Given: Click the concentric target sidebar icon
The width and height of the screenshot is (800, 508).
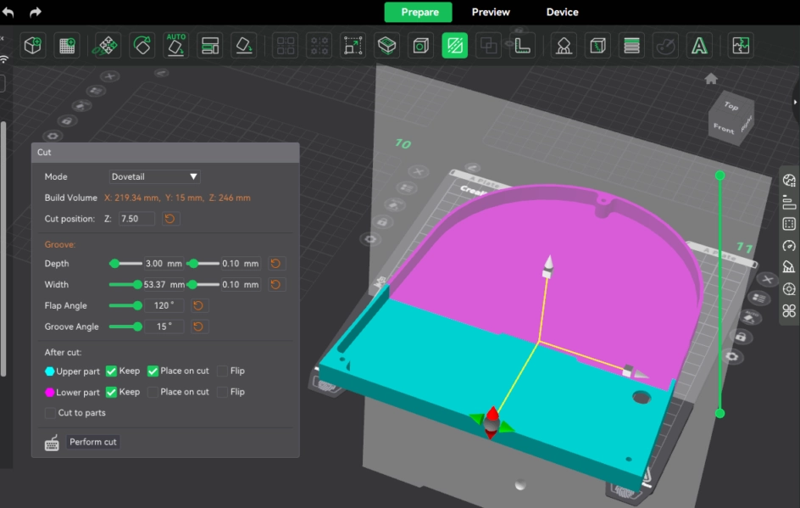Looking at the screenshot, I should coord(789,289).
